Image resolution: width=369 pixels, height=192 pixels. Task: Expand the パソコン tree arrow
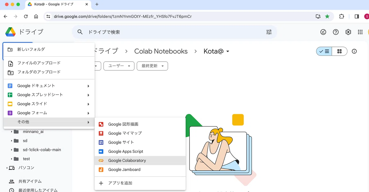tap(7, 168)
